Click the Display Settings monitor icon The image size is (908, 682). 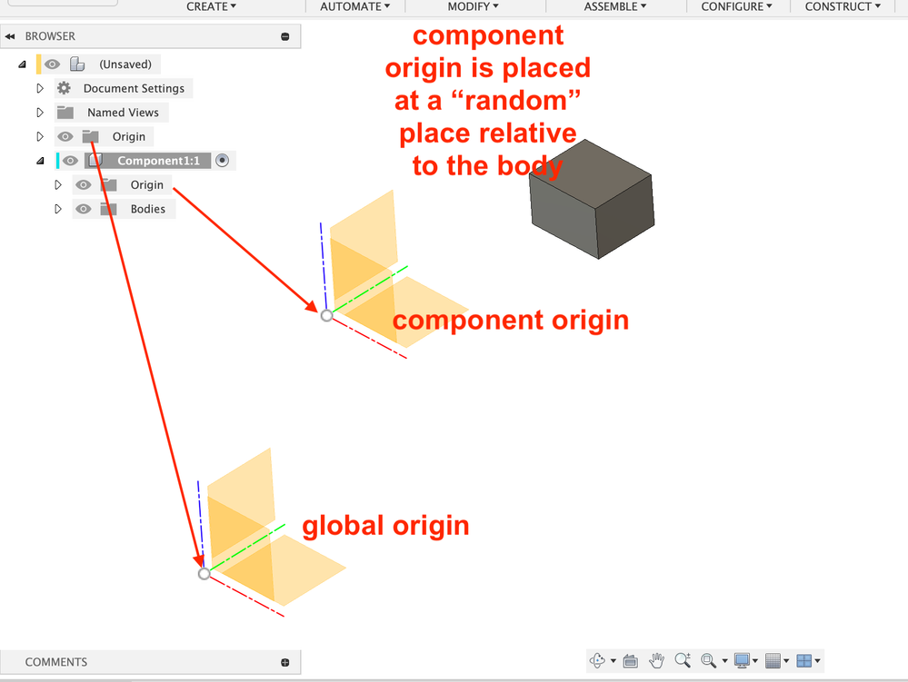pyautogui.click(x=742, y=660)
